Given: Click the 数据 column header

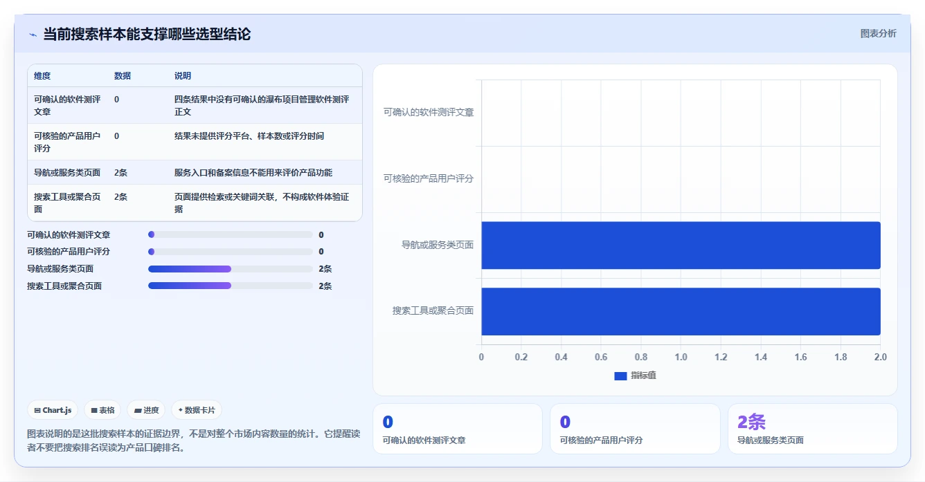Looking at the screenshot, I should click(123, 76).
